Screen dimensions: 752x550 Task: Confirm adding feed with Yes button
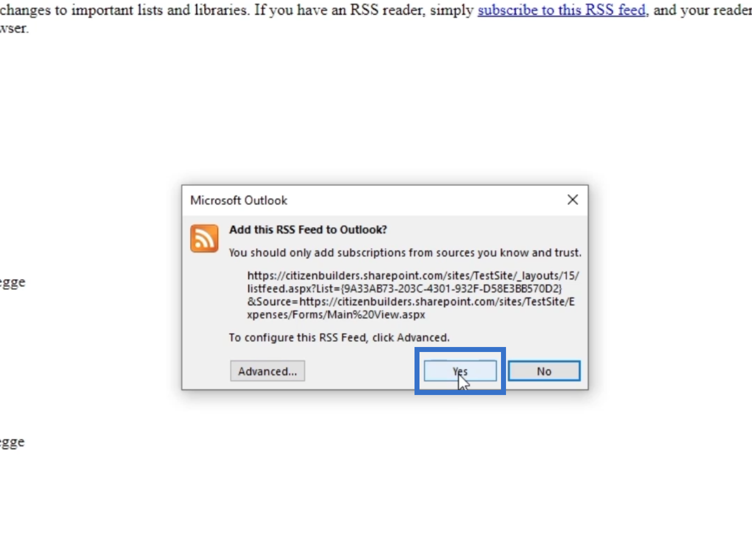tap(460, 371)
